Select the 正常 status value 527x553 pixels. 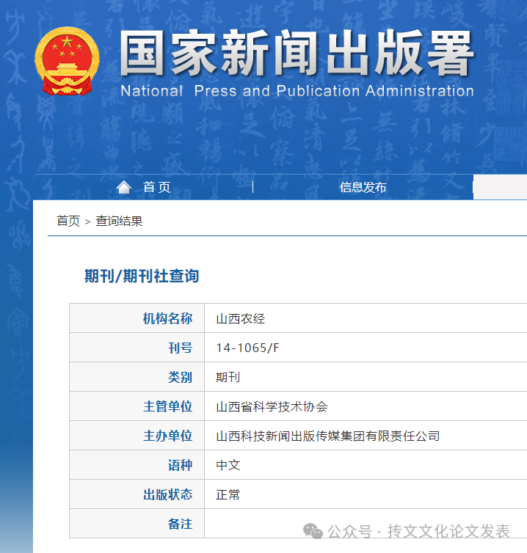[x=228, y=494]
